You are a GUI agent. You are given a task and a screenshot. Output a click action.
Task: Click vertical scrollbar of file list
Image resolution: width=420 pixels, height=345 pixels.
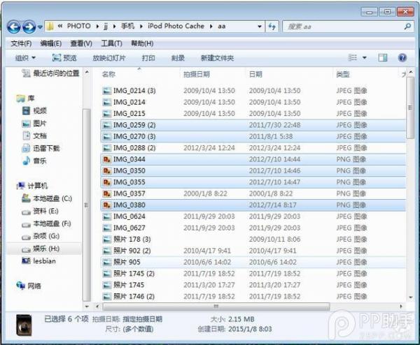410,108
